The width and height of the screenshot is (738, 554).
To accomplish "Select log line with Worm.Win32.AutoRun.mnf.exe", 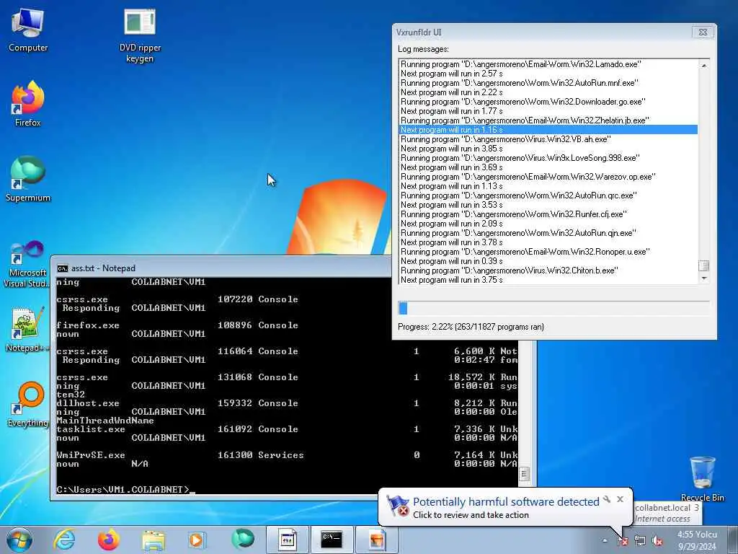I will 548,83.
